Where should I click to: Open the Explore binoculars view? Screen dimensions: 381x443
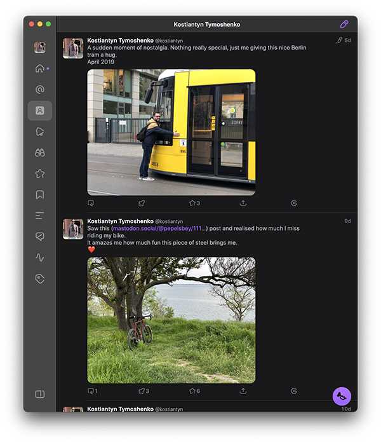pos(40,153)
